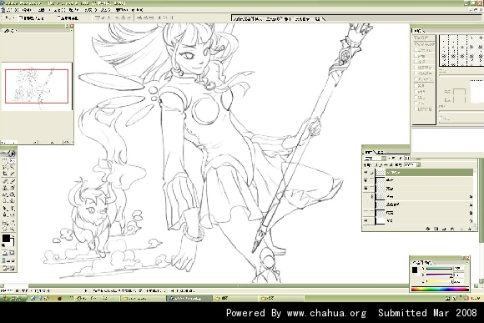Open the Edit menu
This screenshot has width=484, height=323.
(28, 10)
